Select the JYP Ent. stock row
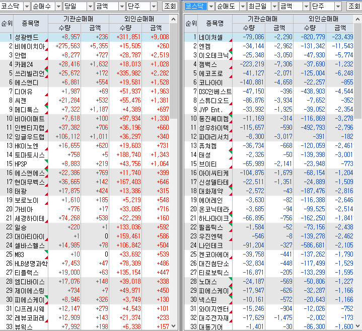 pyautogui.click(x=269, y=110)
